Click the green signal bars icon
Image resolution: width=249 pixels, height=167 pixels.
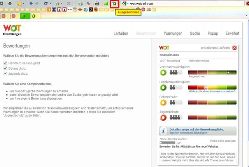[106, 4]
